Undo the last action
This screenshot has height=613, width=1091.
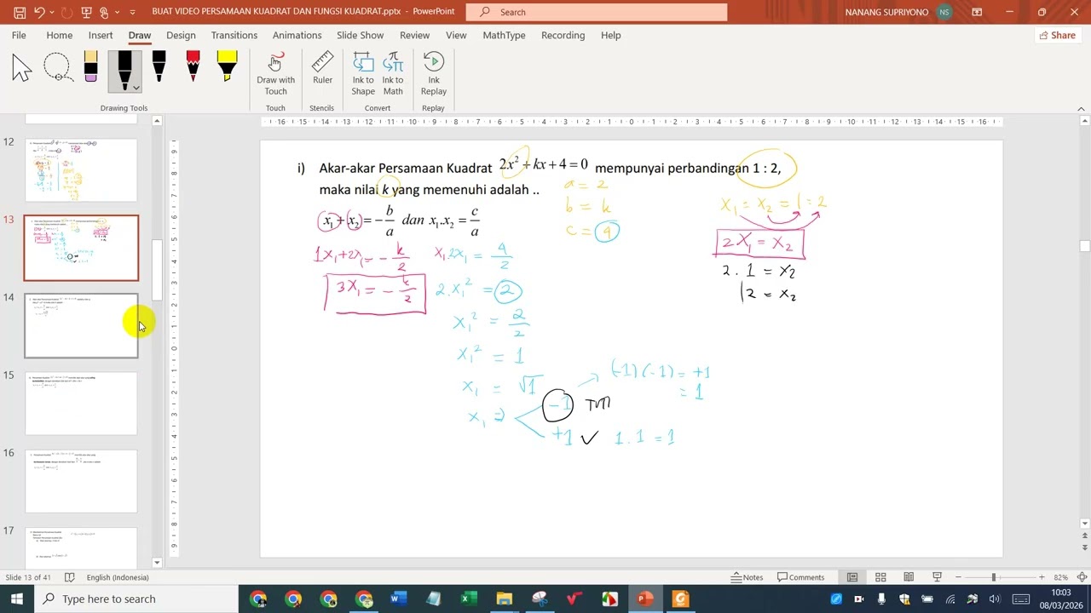point(39,12)
